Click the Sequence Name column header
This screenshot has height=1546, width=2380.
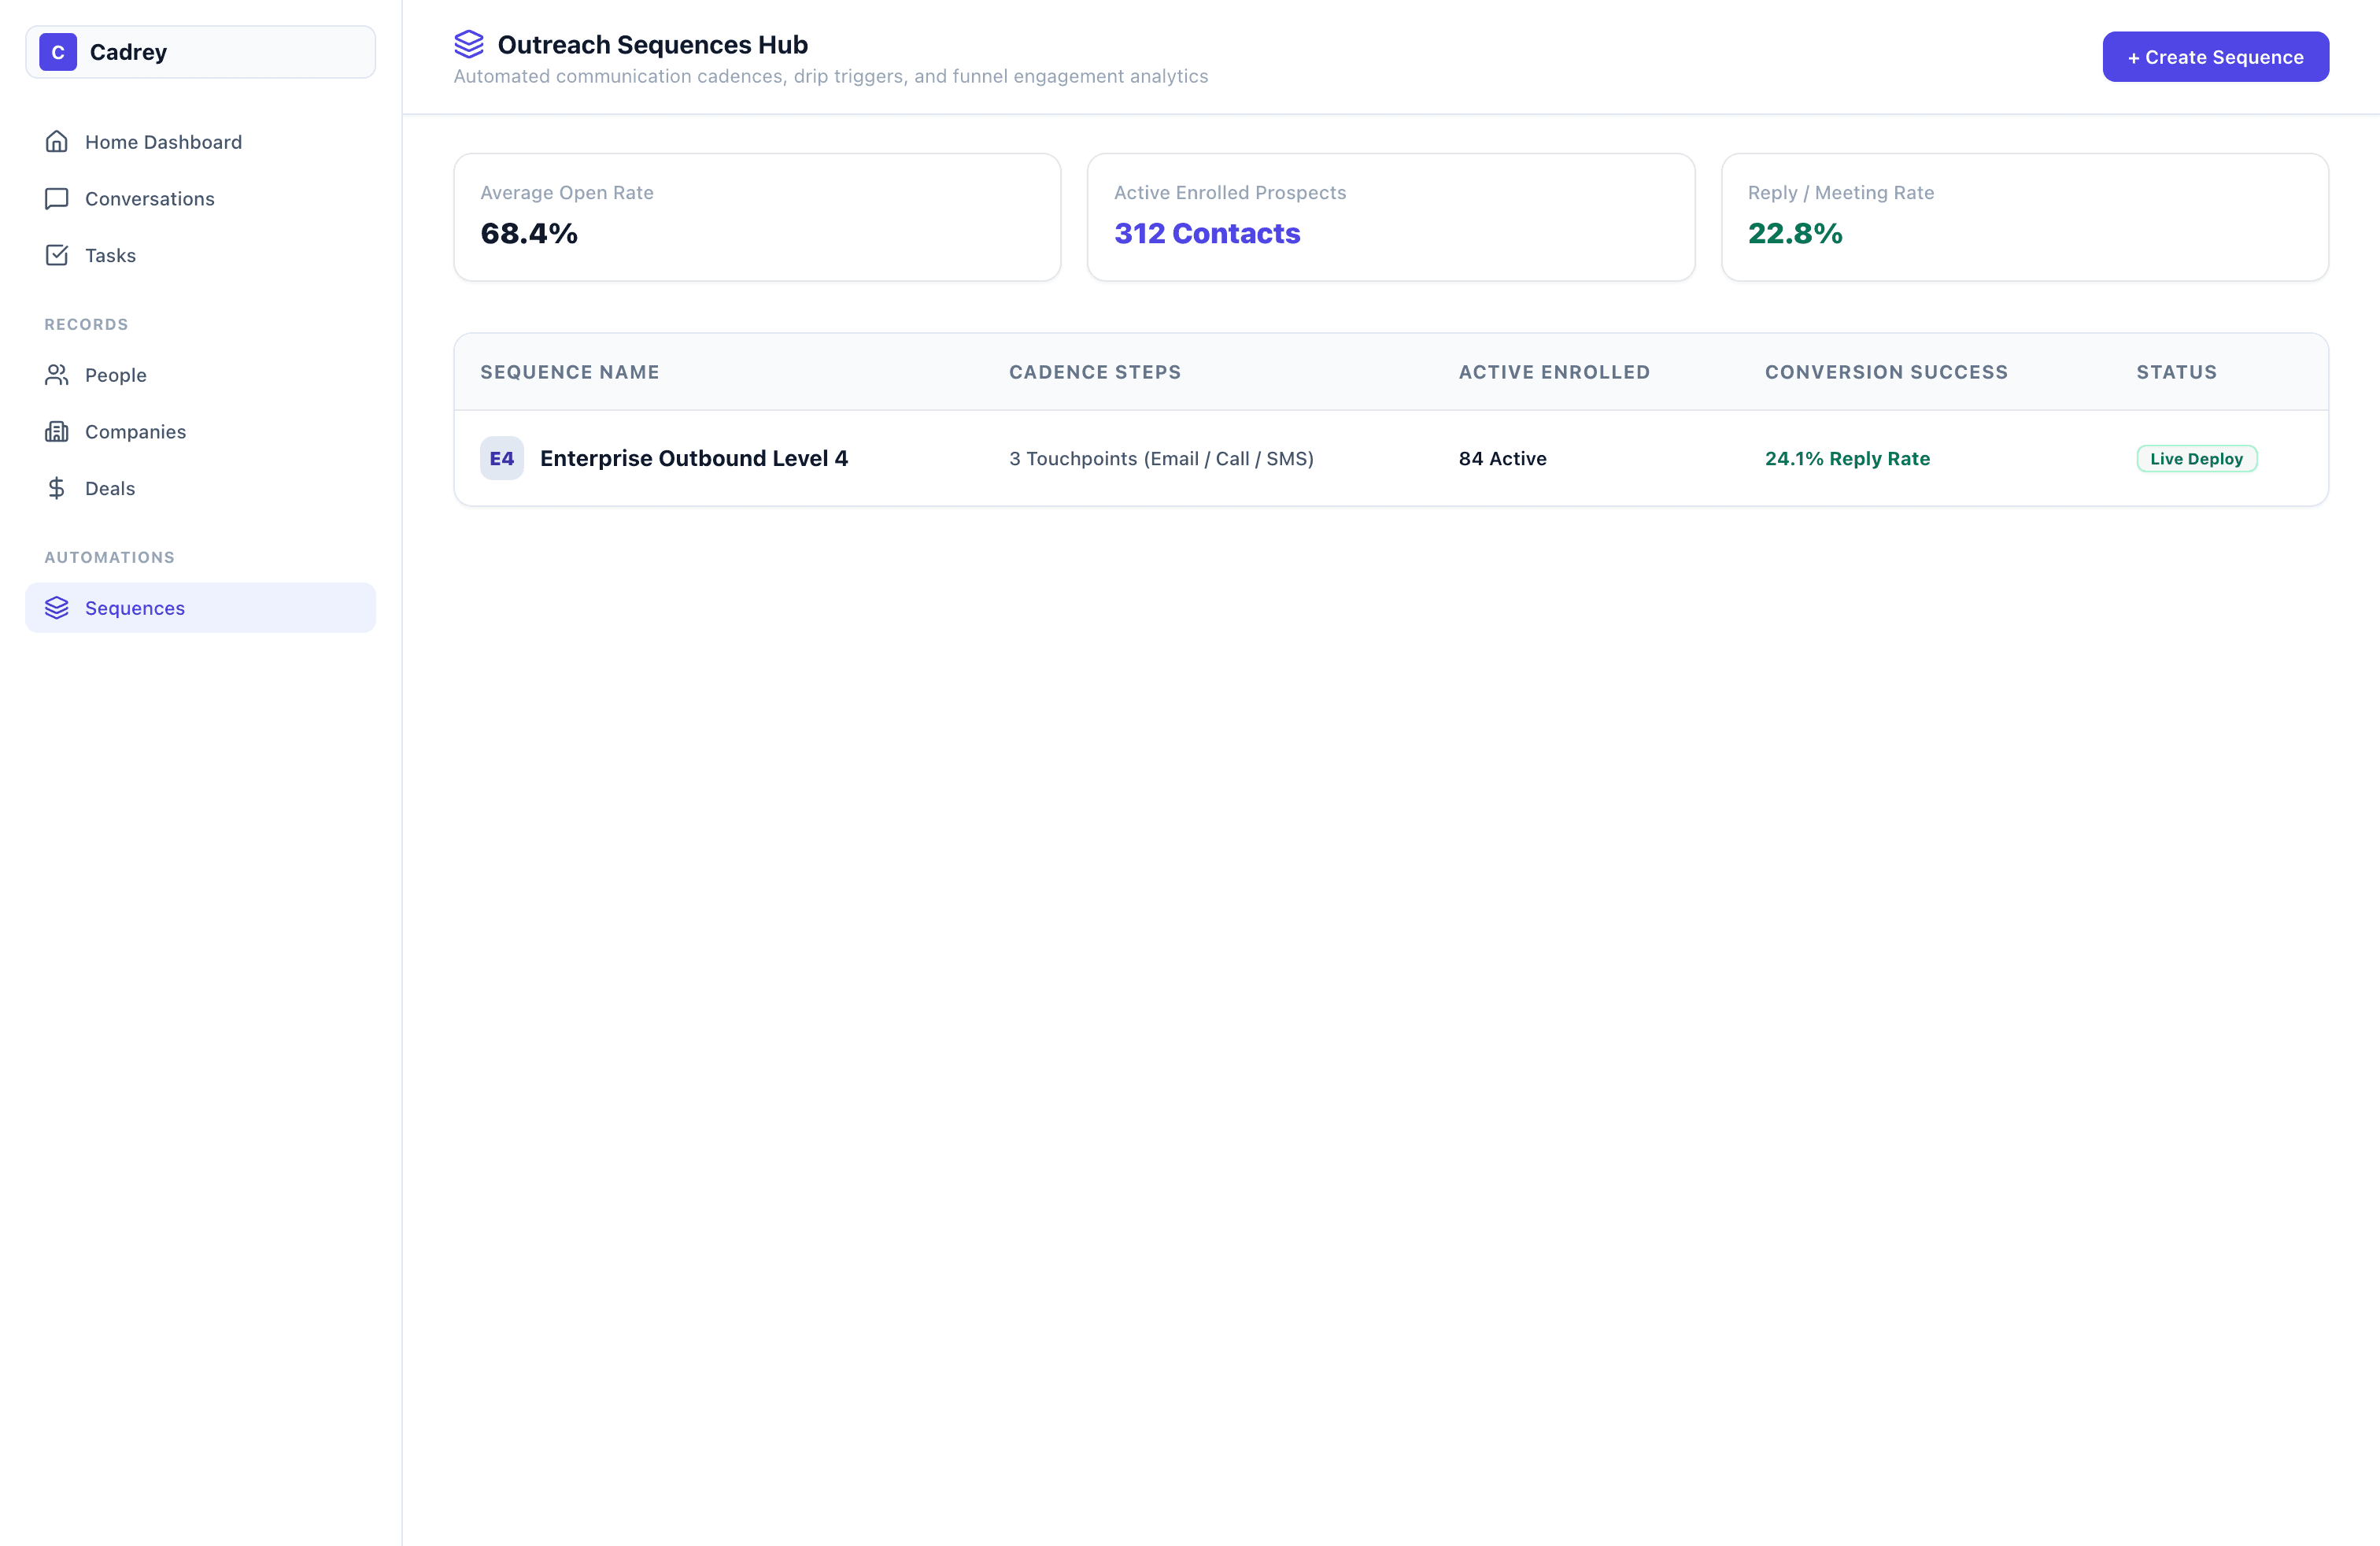click(570, 372)
